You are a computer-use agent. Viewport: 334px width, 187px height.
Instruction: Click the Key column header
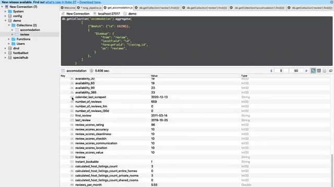[63, 76]
